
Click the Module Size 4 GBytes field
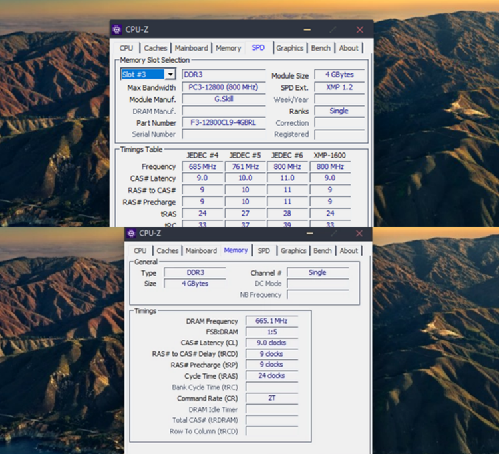(339, 75)
